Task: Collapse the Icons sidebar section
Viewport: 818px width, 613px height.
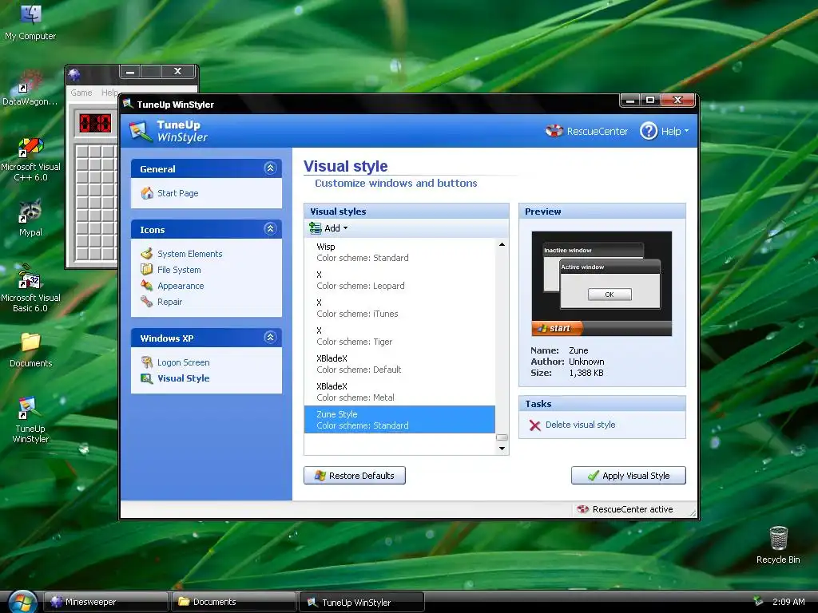Action: [x=270, y=228]
